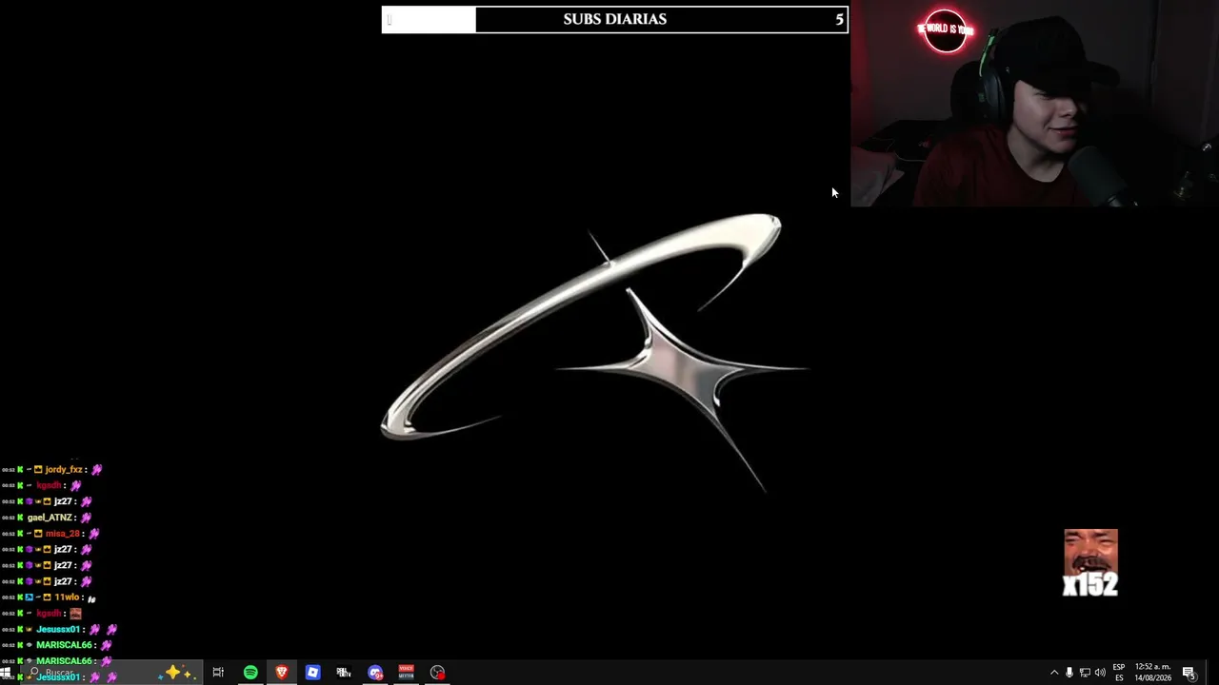Open the sparkle search highlights icon
Image resolution: width=1219 pixels, height=685 pixels.
click(177, 673)
